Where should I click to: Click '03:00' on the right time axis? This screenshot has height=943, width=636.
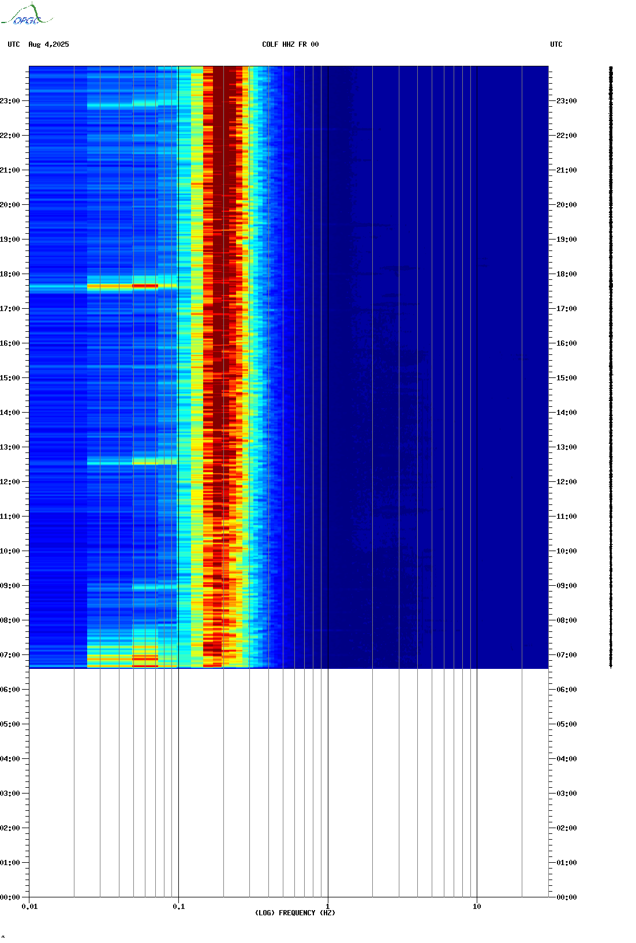click(x=567, y=794)
